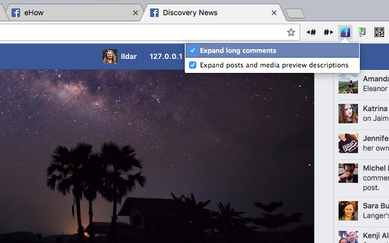The image size is (389, 243).
Task: Select the 'Expand long comments' menu text
Action: [238, 50]
